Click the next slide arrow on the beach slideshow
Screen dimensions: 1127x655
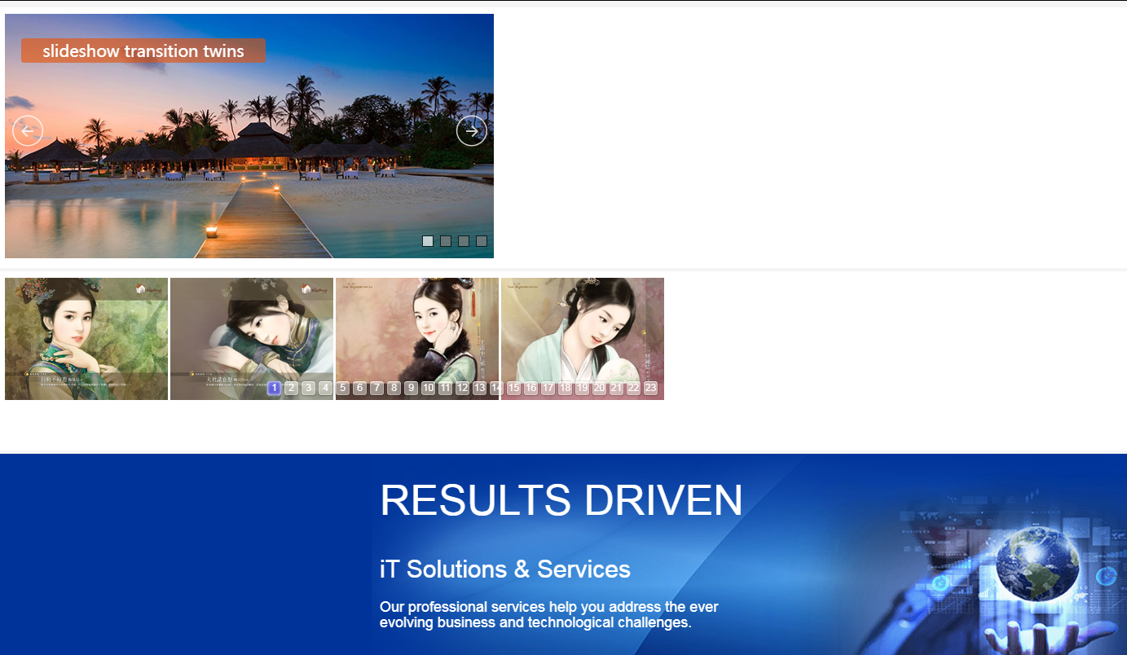(x=472, y=131)
